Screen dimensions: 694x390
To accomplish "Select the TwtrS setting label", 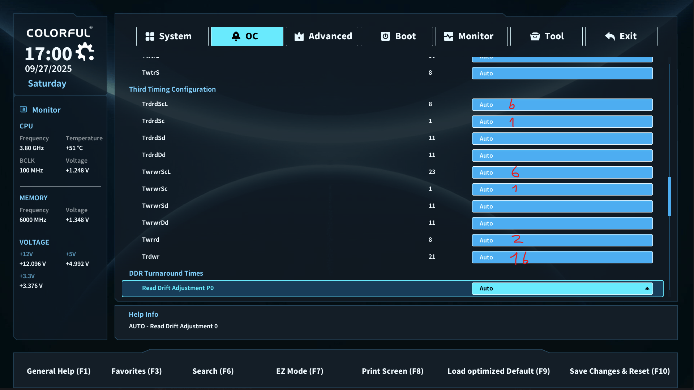I will click(x=151, y=73).
